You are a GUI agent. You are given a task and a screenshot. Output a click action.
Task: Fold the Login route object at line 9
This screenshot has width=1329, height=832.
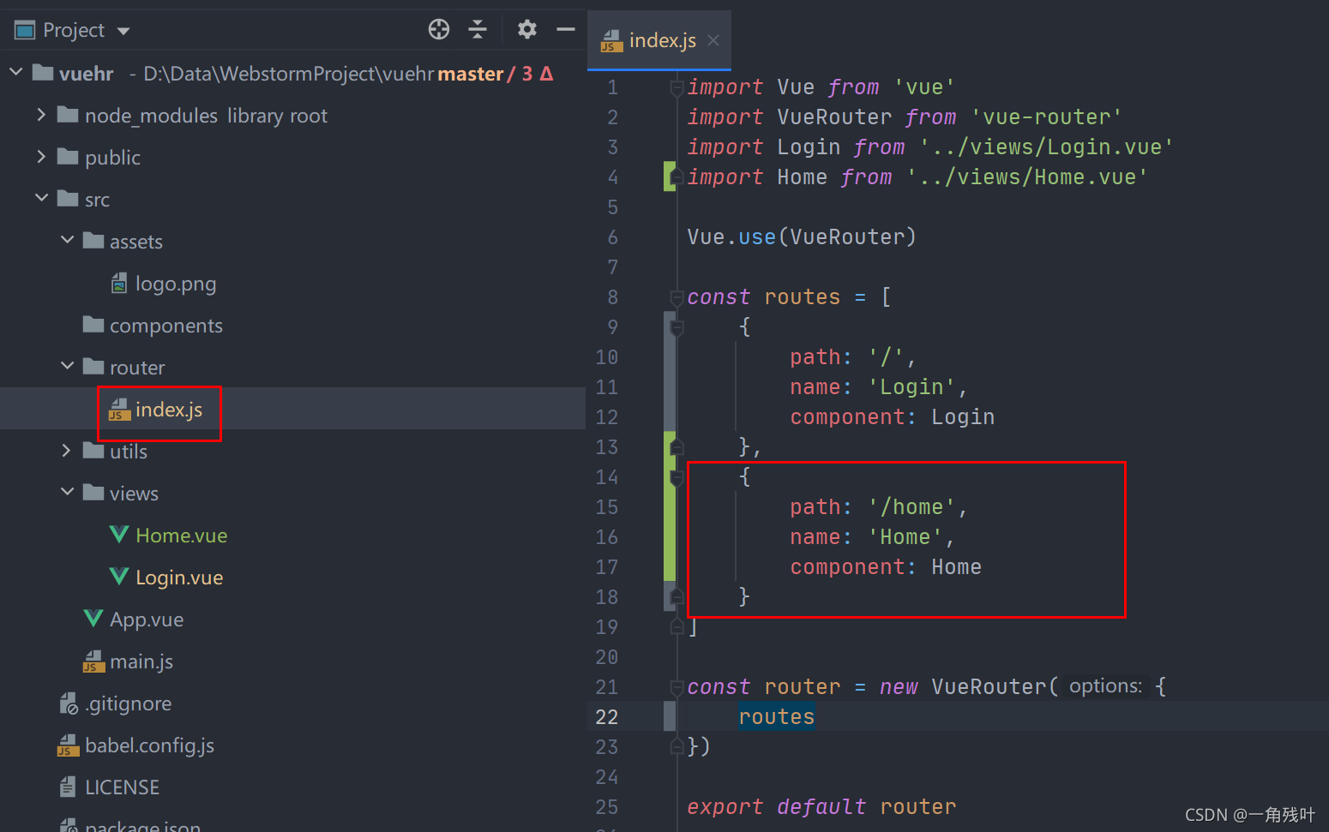pos(677,327)
